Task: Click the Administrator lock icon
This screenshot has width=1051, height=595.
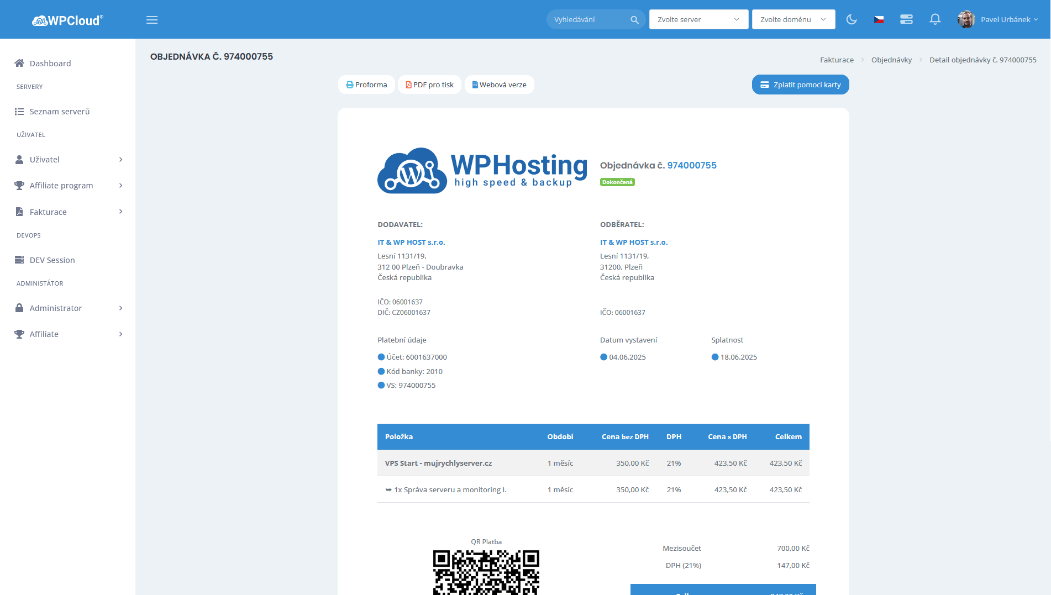Action: tap(19, 308)
